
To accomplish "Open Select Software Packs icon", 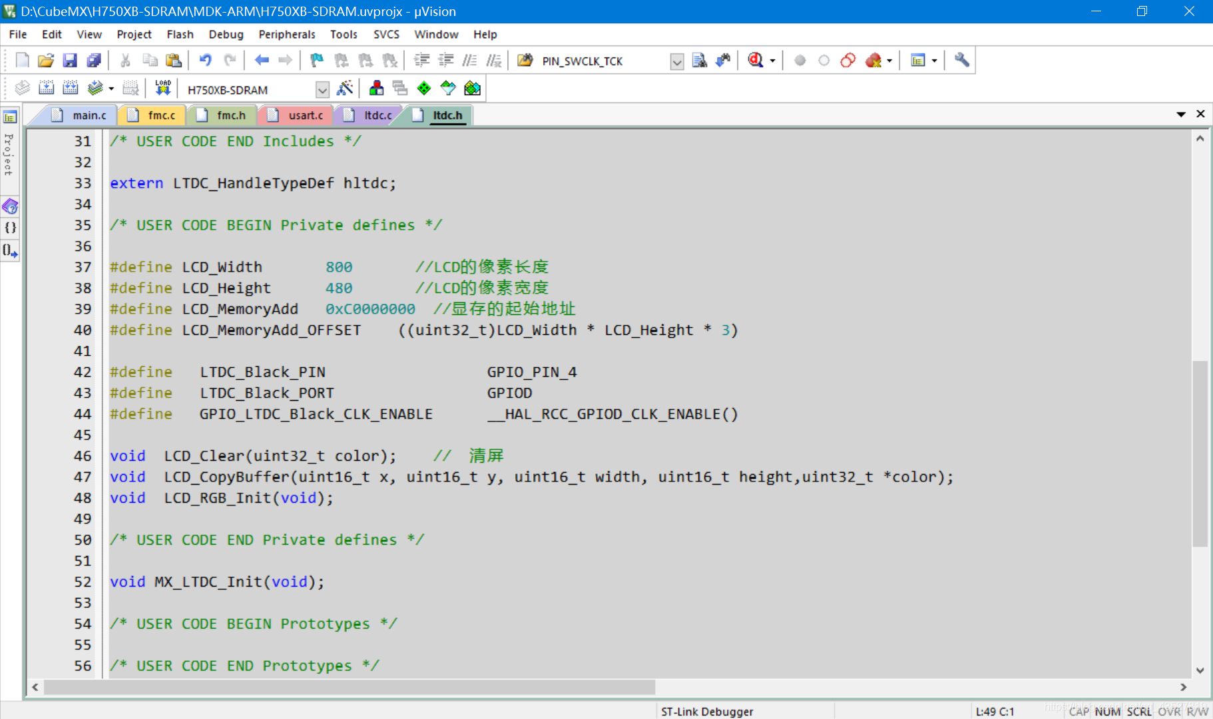I will [x=448, y=88].
